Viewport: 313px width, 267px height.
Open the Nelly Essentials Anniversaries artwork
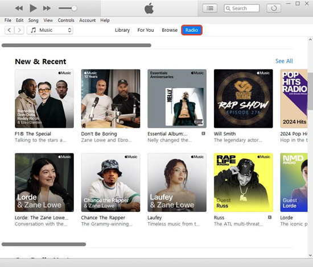click(x=177, y=99)
